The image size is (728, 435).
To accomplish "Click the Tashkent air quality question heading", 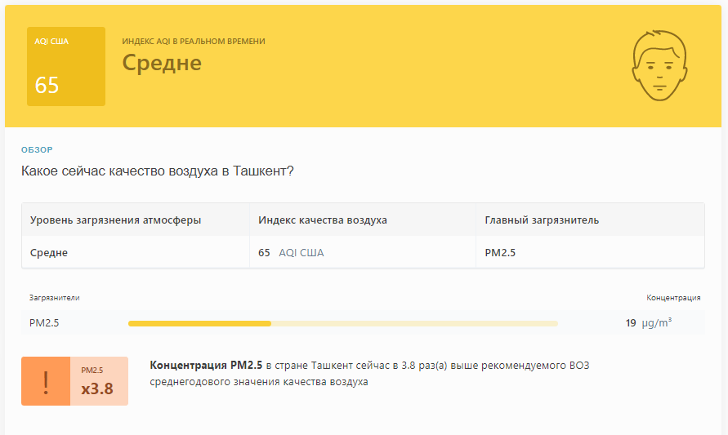I will pyautogui.click(x=158, y=171).
